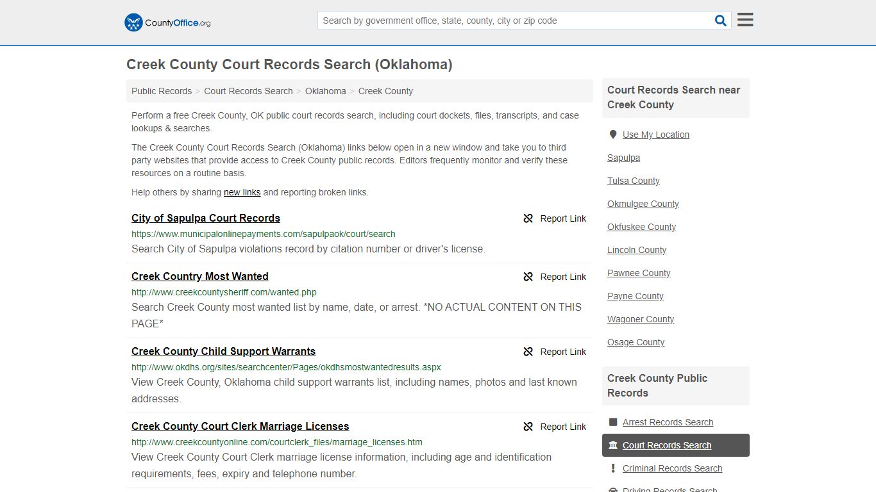Select Lincoln County link
The width and height of the screenshot is (876, 492).
pos(637,250)
